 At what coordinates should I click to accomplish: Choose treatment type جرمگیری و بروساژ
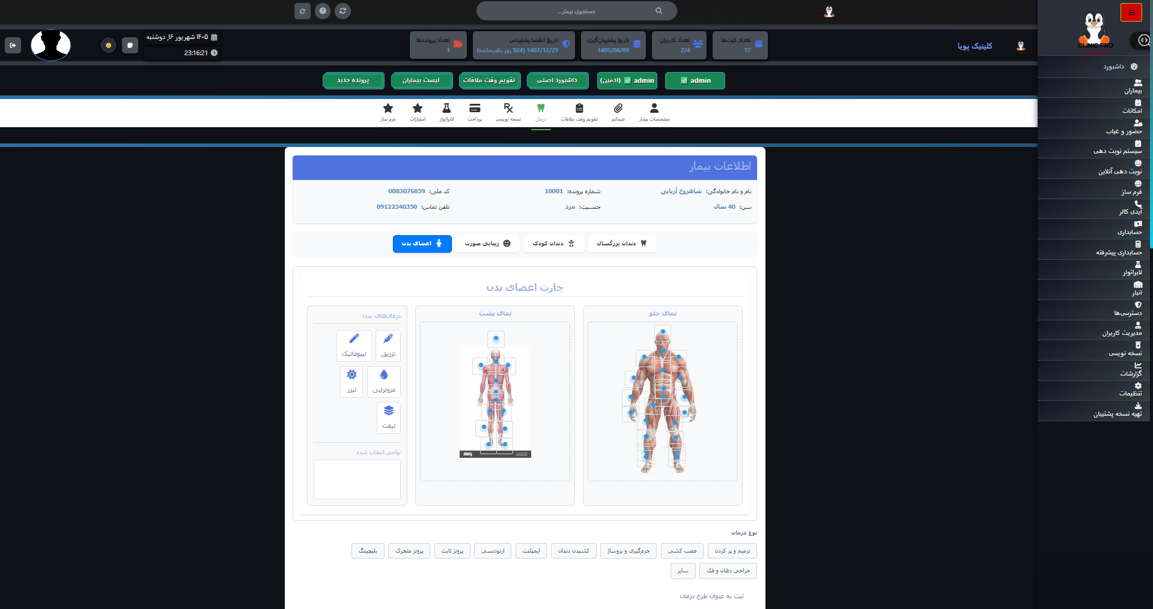coord(628,551)
